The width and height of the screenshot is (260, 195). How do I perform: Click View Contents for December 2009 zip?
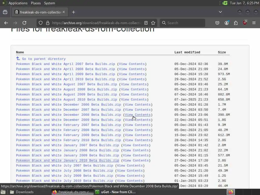pyautogui.click(x=138, y=120)
